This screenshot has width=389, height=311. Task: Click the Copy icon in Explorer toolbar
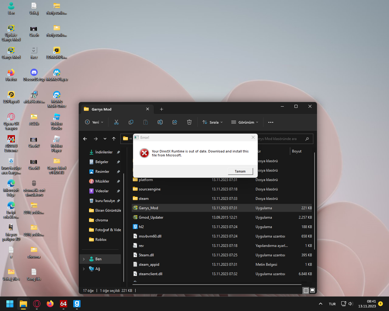(131, 122)
